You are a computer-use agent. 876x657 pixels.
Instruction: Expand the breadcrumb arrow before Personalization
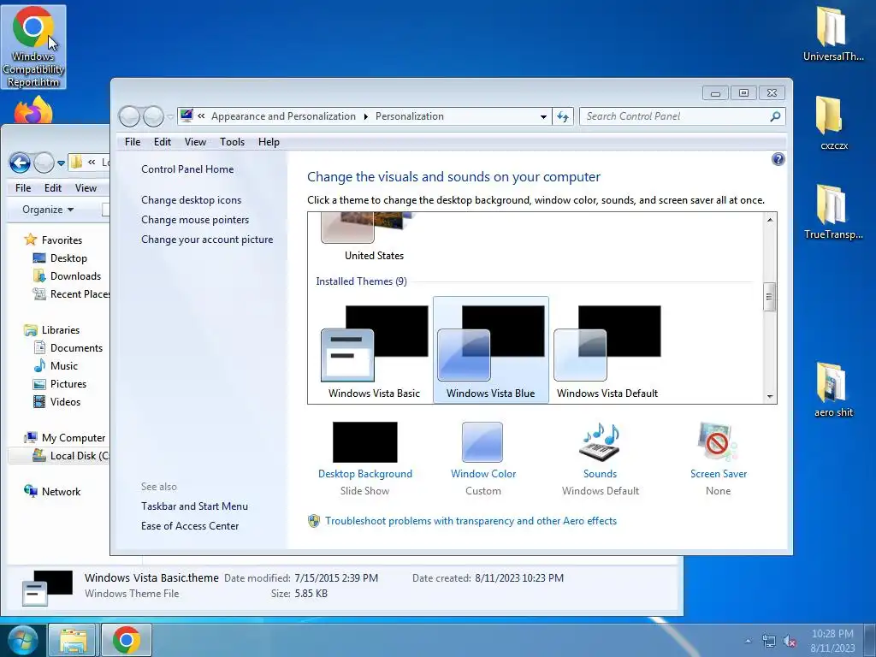[x=366, y=116]
